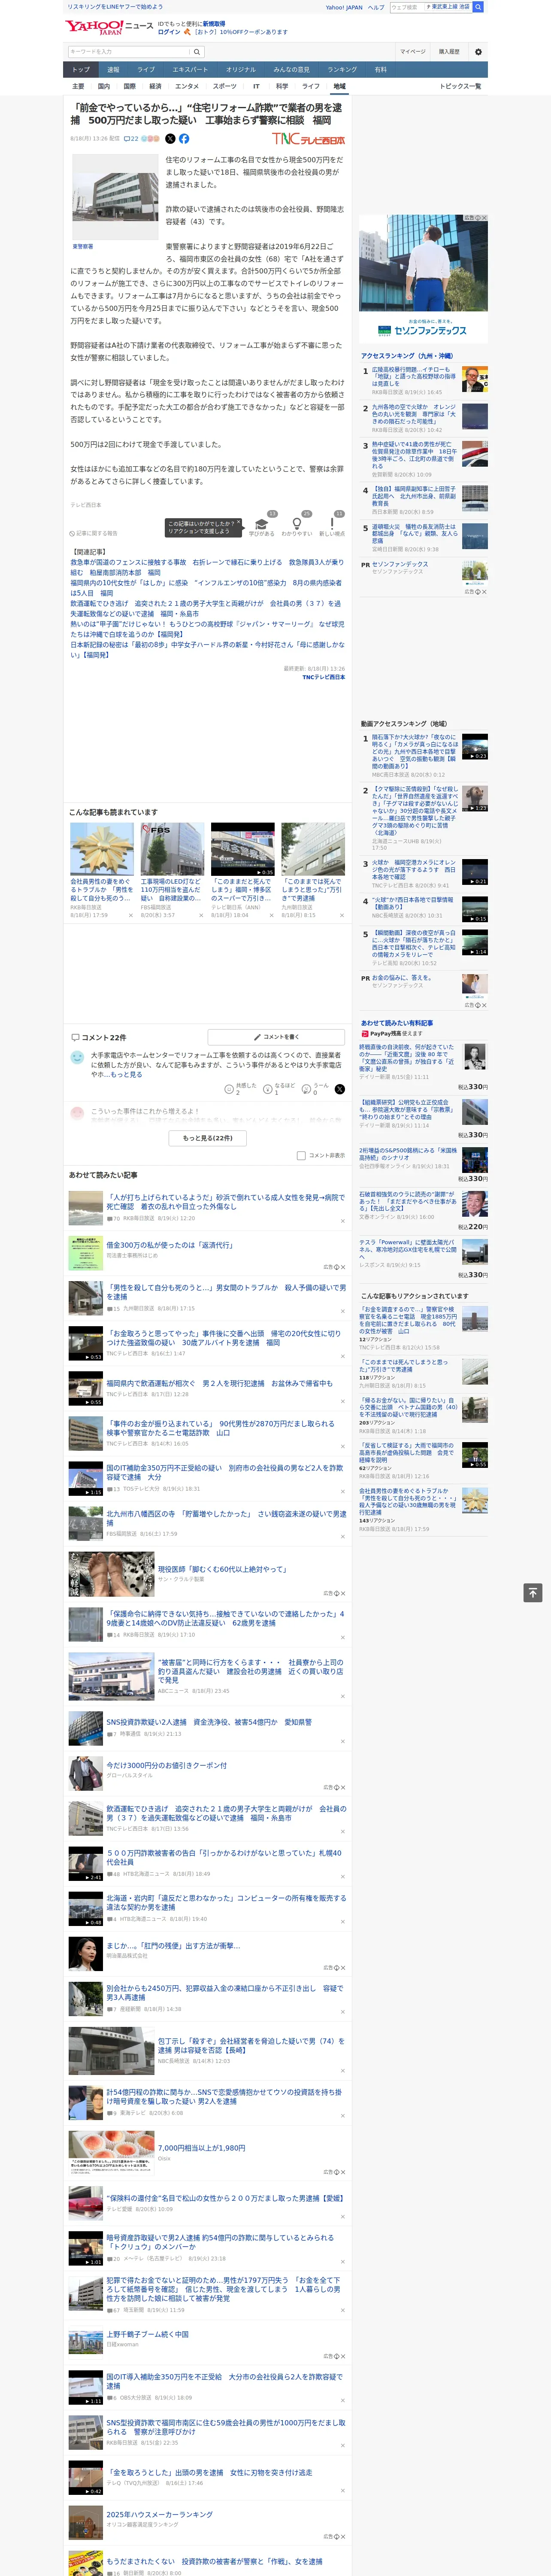Click the TNC テレビ西日本 logo
The width and height of the screenshot is (551, 2576).
(x=308, y=139)
